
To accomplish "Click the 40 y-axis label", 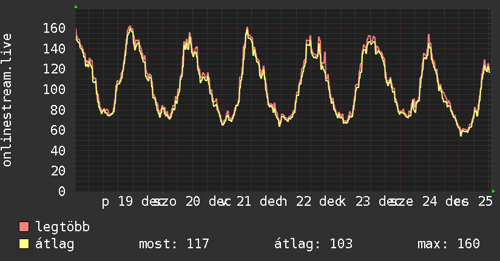I will pos(58,151).
